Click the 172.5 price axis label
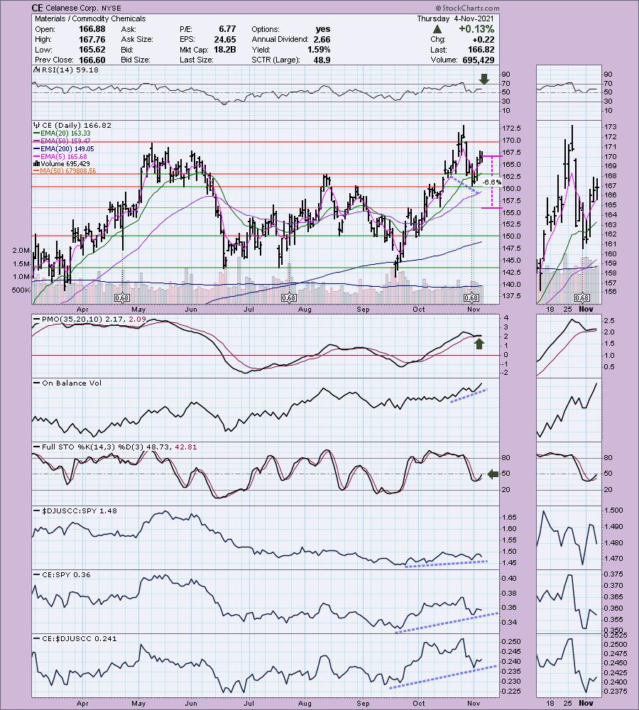Image resolution: width=639 pixels, height=710 pixels. coord(511,129)
